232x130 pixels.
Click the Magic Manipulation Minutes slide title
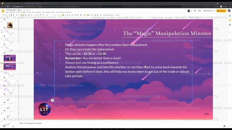click(x=167, y=33)
